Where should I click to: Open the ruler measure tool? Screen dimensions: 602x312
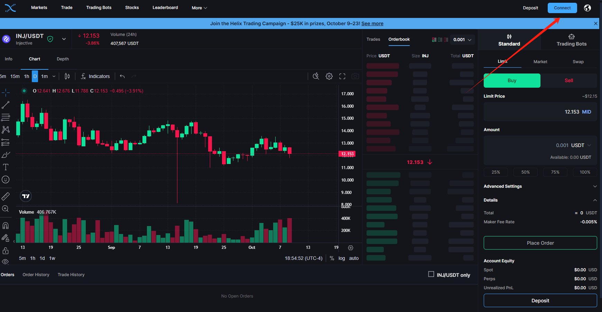pyautogui.click(x=6, y=196)
